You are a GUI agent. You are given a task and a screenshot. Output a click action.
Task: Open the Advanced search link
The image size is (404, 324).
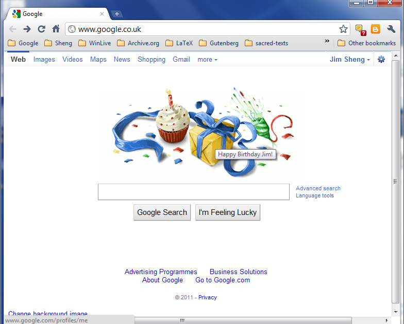point(318,188)
